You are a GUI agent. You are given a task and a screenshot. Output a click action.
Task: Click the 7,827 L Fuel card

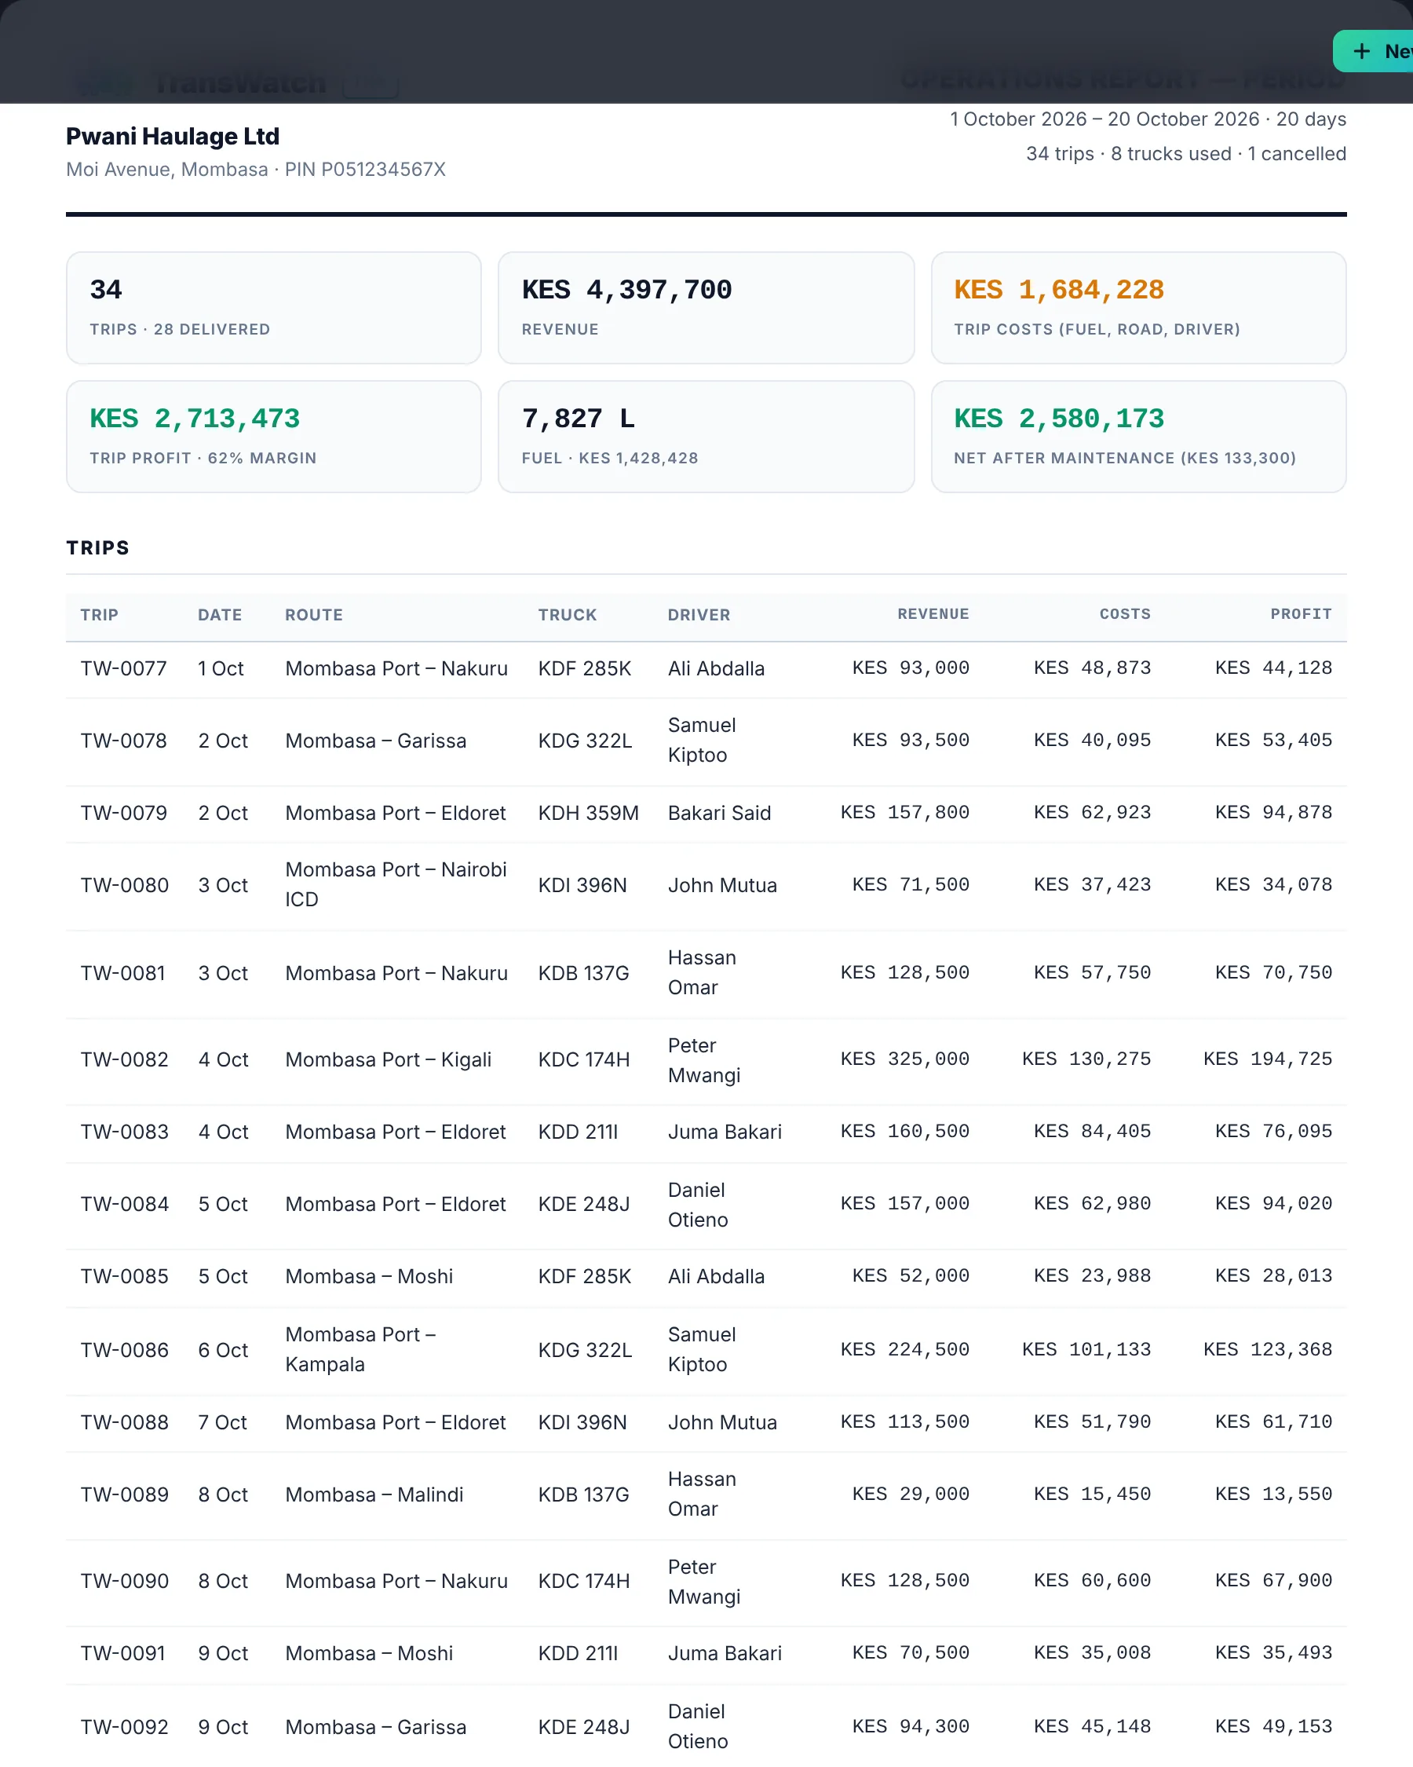pyautogui.click(x=705, y=436)
